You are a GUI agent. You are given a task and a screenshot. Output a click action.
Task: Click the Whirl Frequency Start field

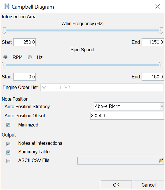coord(25,42)
